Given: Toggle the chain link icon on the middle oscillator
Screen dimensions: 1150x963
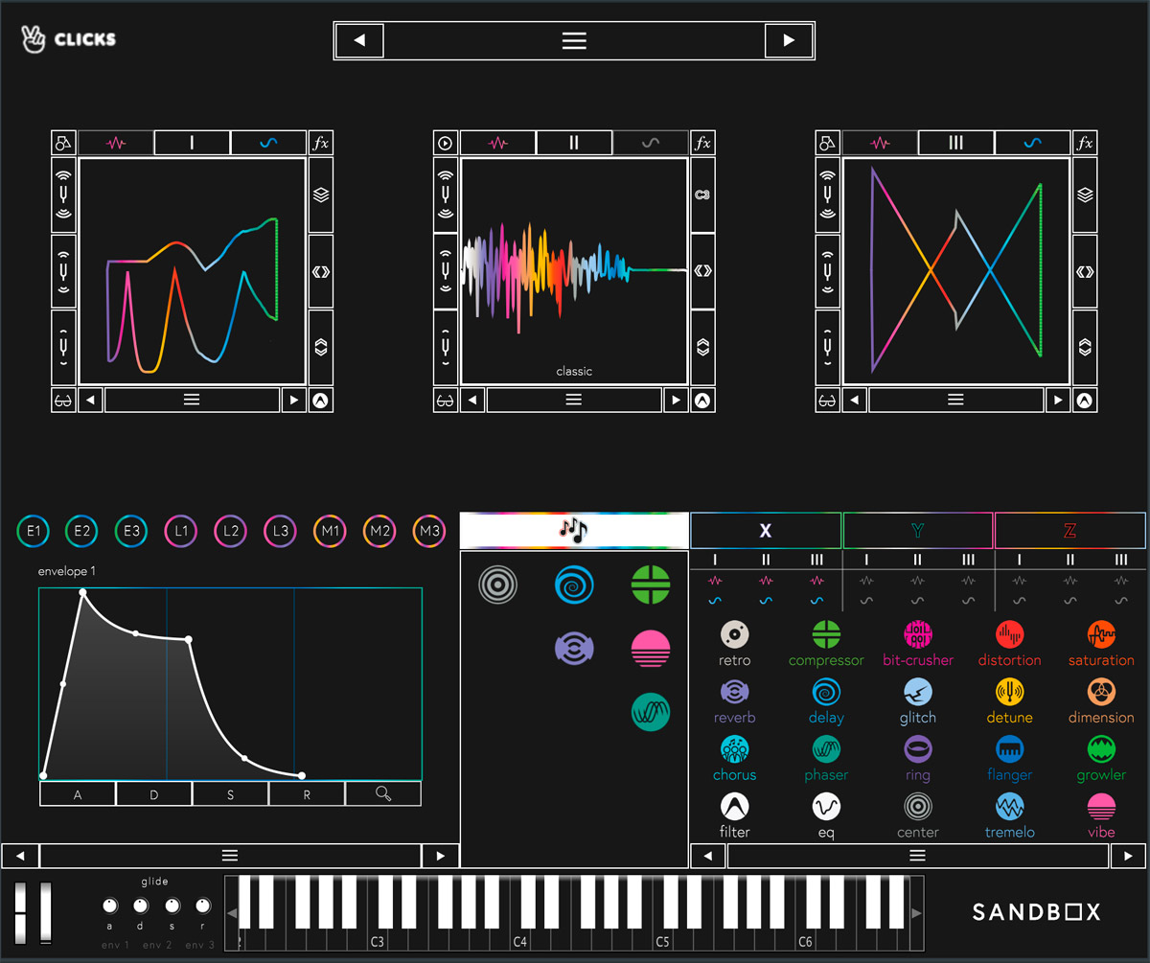Looking at the screenshot, I should click(x=702, y=194).
